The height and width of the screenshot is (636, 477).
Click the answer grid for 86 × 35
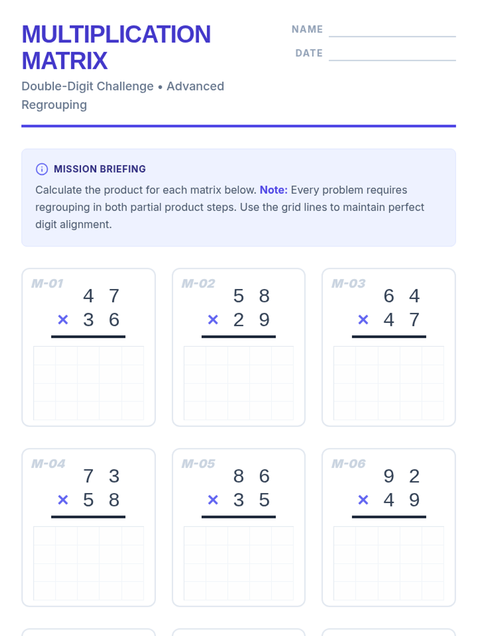(238, 563)
